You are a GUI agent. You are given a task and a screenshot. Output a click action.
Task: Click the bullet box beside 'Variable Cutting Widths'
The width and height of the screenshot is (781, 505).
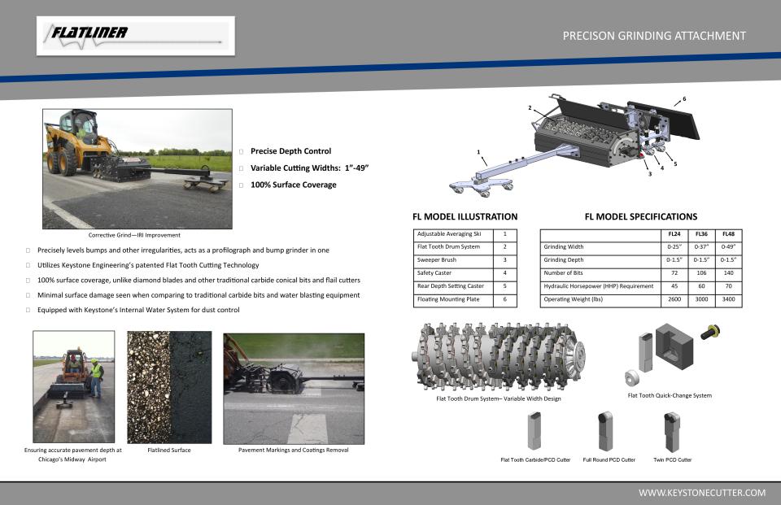[241, 168]
